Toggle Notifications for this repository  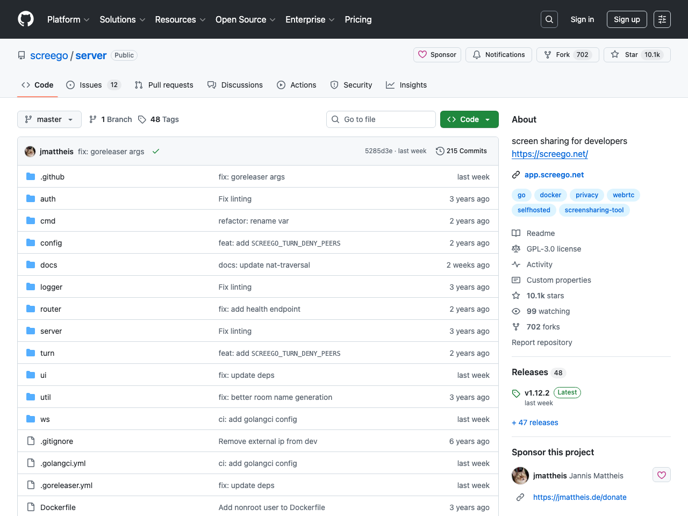pyautogui.click(x=499, y=55)
